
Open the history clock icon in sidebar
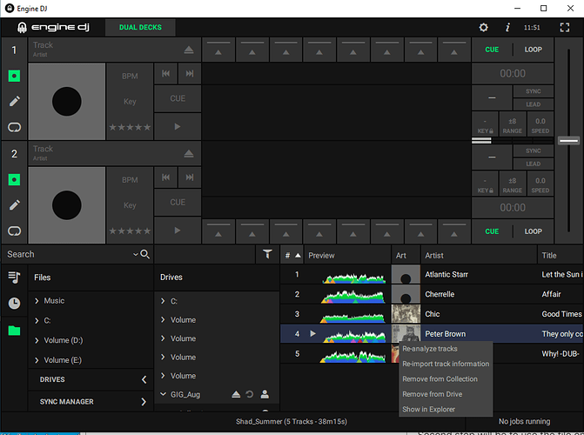(14, 304)
